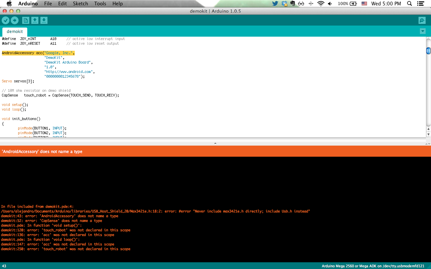Viewport: 431px width, 269px height.
Task: Open the Arduino application menu
Action: 28,4
